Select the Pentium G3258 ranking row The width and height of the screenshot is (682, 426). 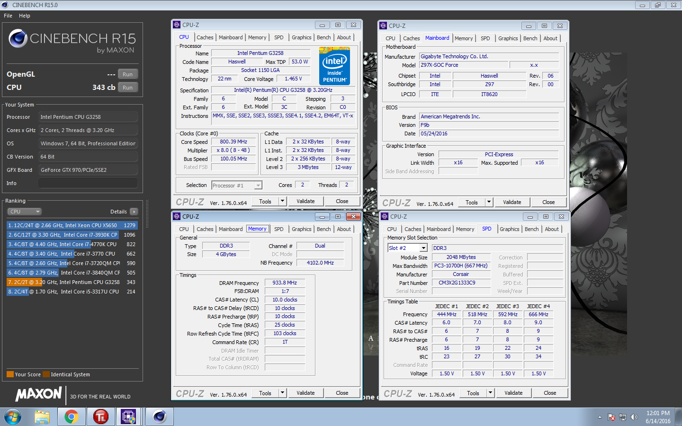[72, 282]
